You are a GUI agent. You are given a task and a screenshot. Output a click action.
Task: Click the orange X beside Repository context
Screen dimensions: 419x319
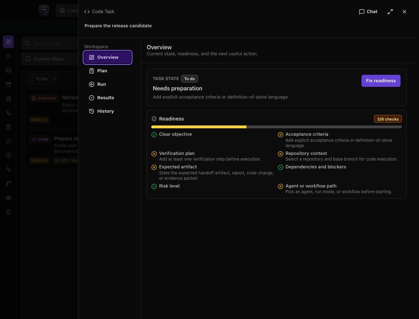coord(280,154)
